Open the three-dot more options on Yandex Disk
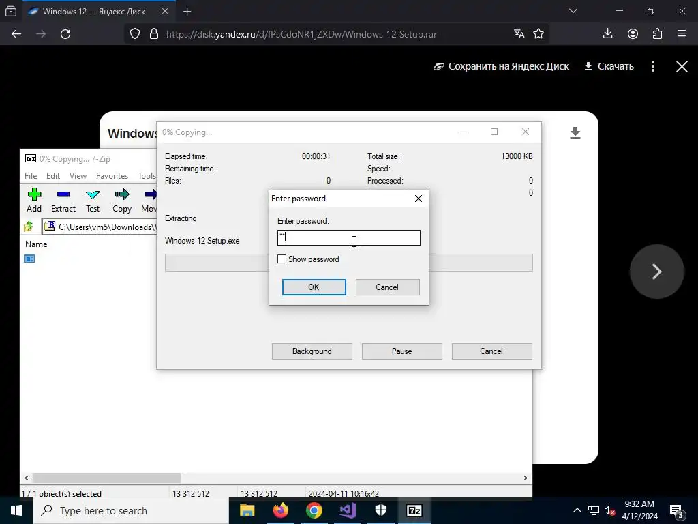This screenshot has width=698, height=524. pos(653,66)
